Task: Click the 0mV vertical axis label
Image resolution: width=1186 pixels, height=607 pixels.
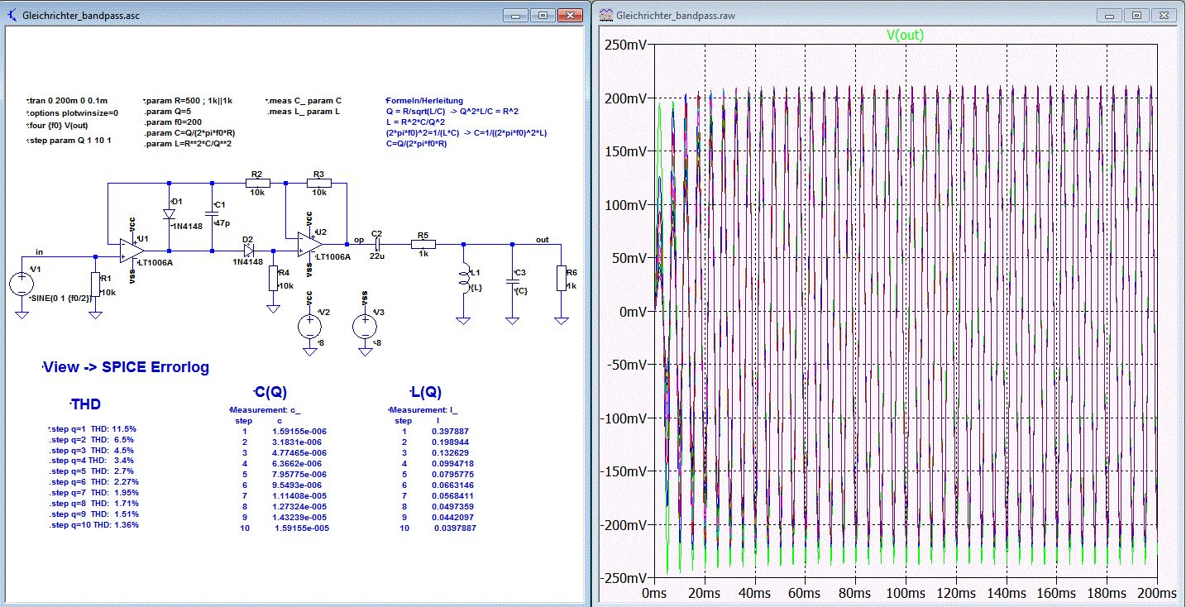Action: click(631, 311)
